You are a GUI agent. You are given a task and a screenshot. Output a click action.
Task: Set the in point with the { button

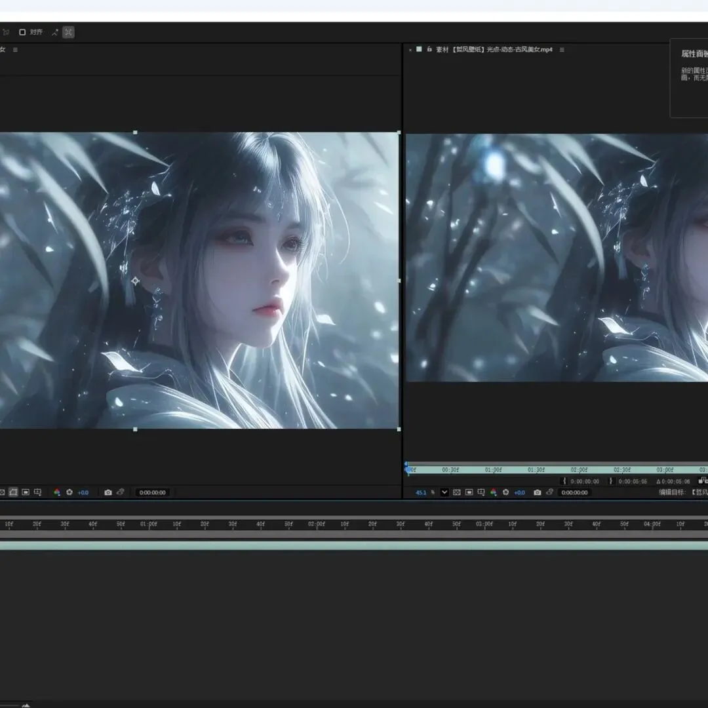tap(564, 481)
